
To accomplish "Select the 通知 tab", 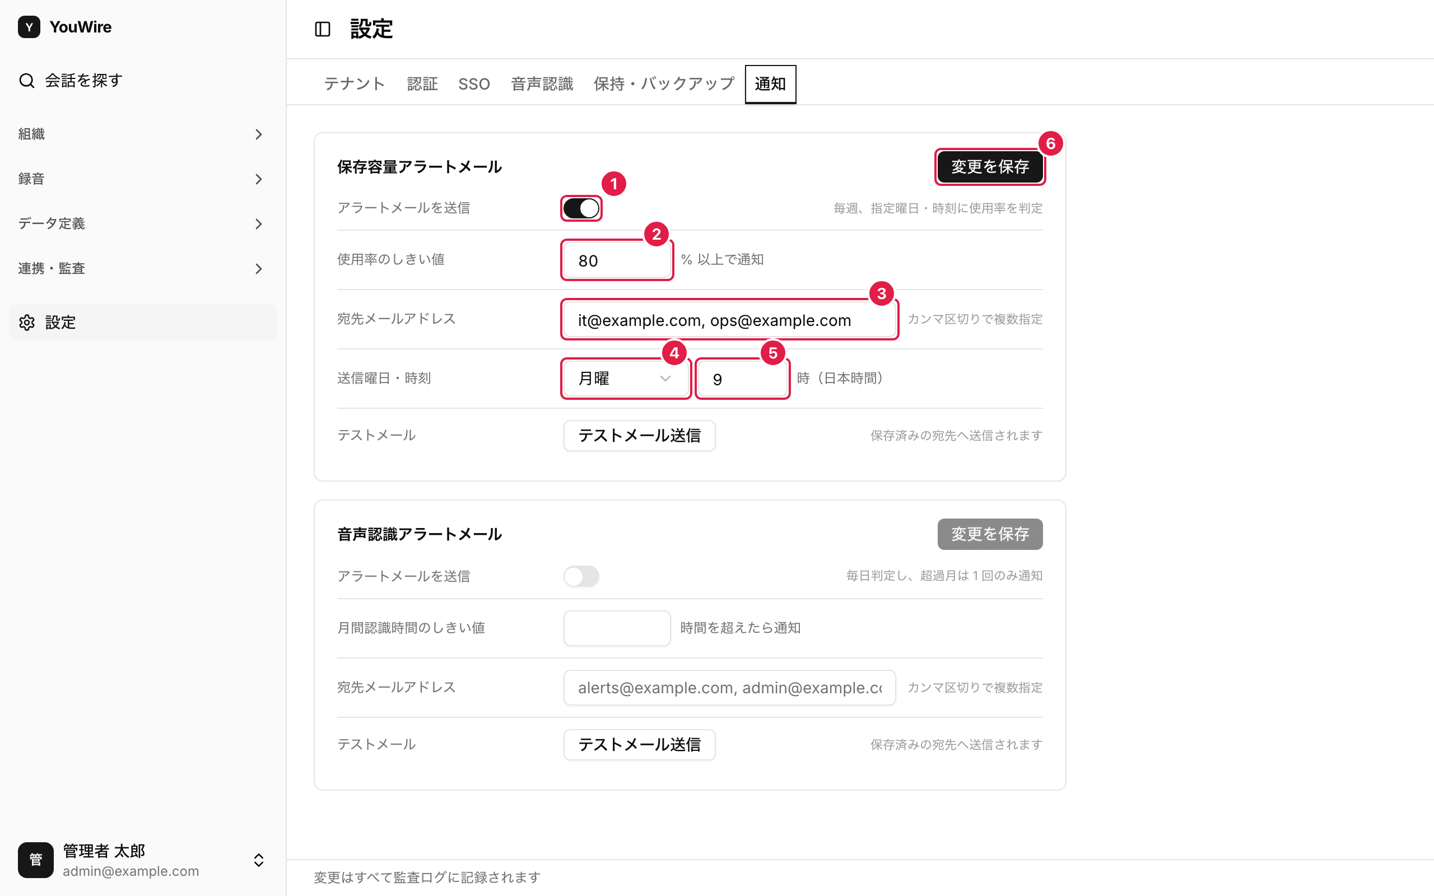I will (x=770, y=83).
